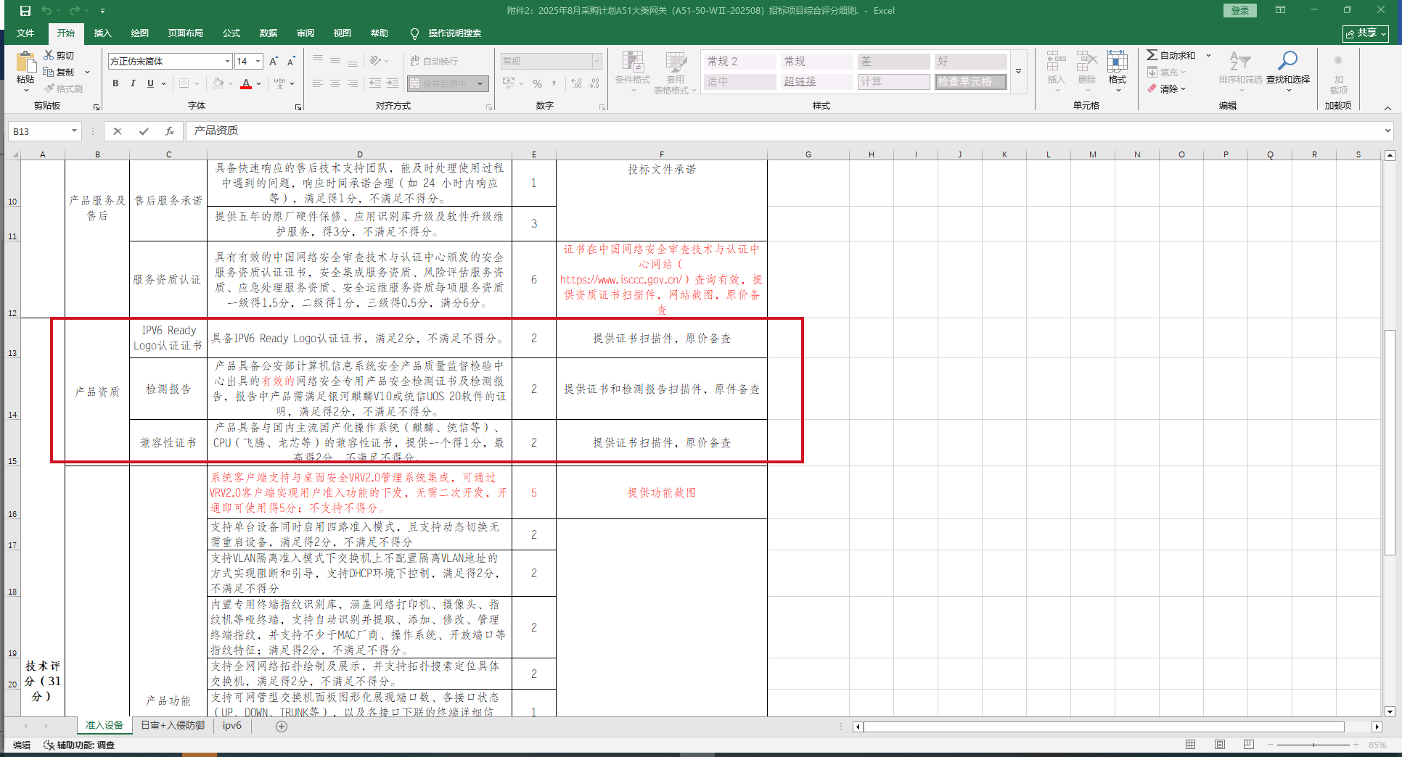The image size is (1402, 757).
Task: Open the 自动求和 dropdown arrow
Action: coord(1208,55)
